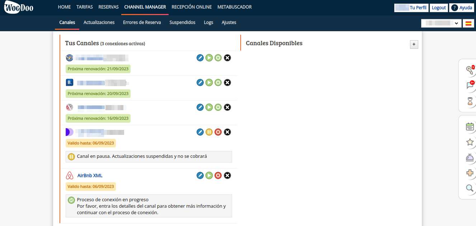This screenshot has width=476, height=226.
Task: Click the orange plus cross icon in sidebar
Action: [470, 173]
